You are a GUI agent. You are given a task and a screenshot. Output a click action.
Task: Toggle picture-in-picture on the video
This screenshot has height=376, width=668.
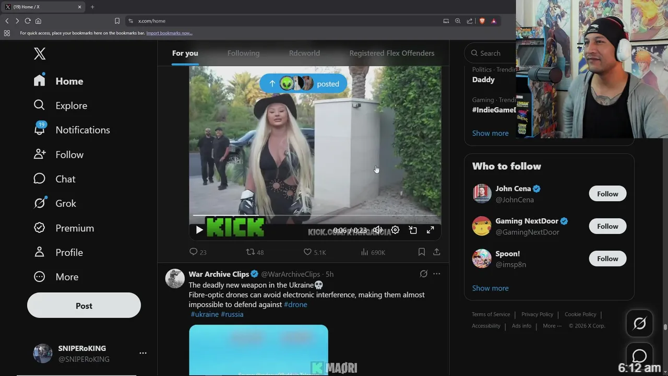(x=413, y=230)
